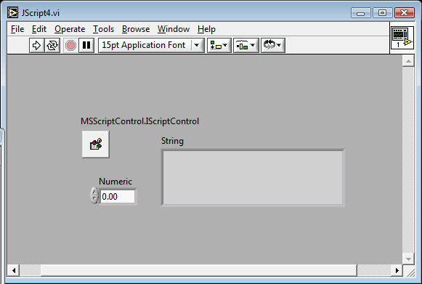Open the Tools menu
This screenshot has height=284, width=422.
coord(103,29)
